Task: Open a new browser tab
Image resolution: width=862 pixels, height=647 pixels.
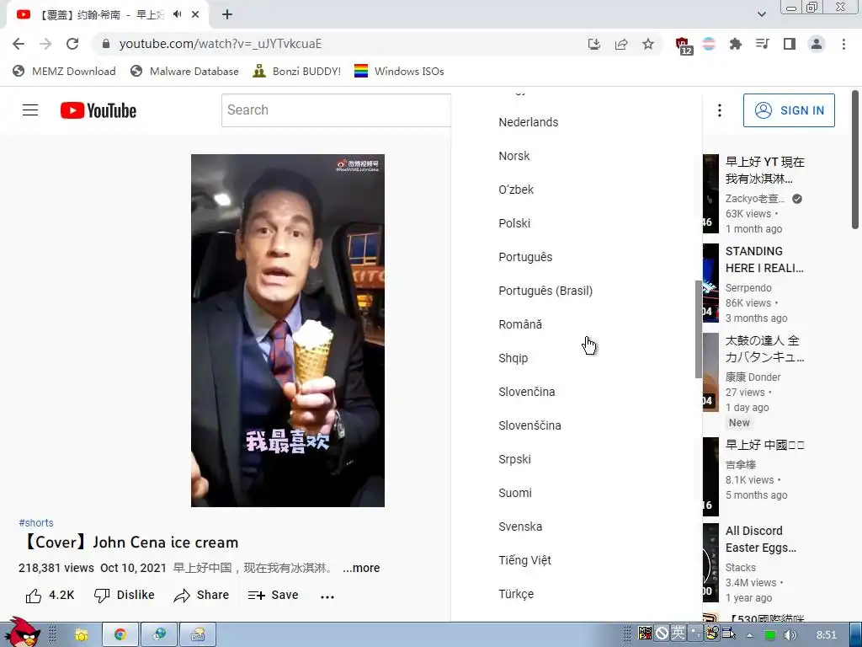Action: tap(227, 15)
